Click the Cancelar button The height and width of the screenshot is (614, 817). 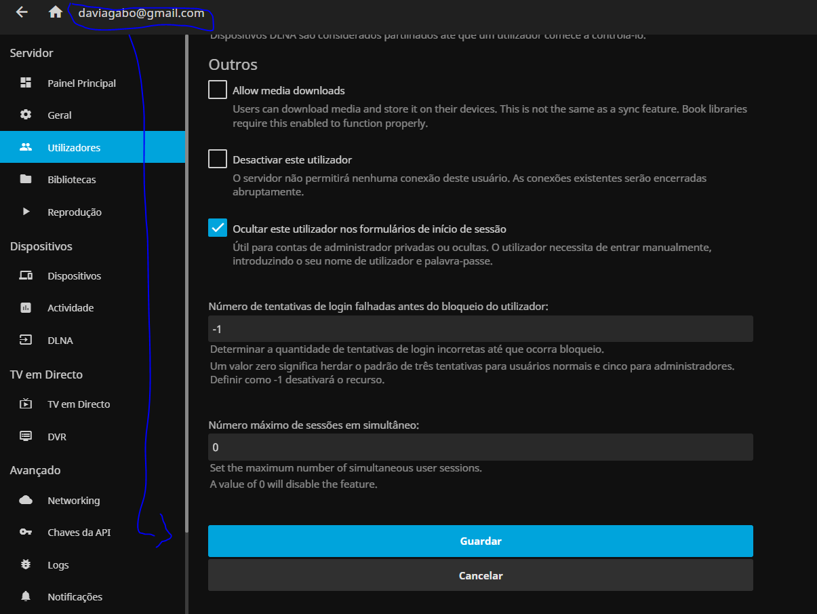[x=480, y=575]
